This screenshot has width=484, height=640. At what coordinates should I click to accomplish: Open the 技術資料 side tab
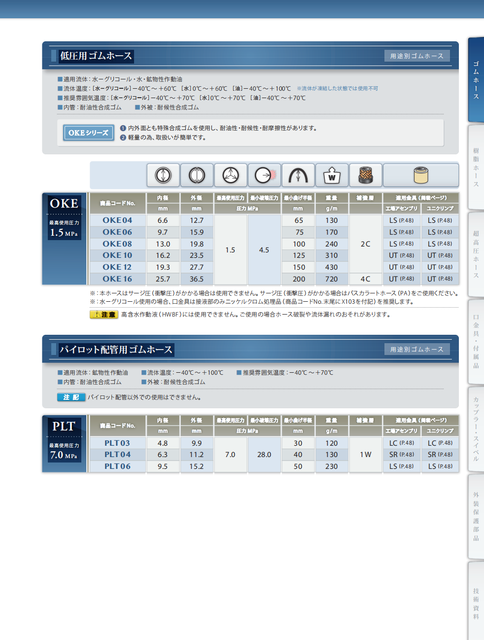(476, 604)
